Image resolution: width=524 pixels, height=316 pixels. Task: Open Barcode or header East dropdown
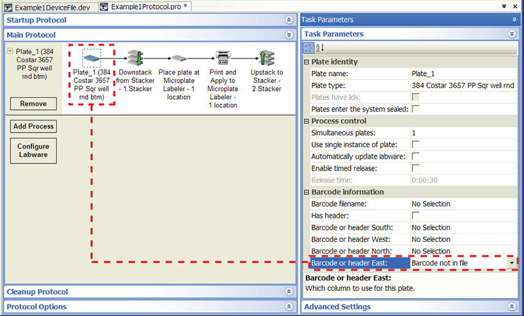click(512, 263)
